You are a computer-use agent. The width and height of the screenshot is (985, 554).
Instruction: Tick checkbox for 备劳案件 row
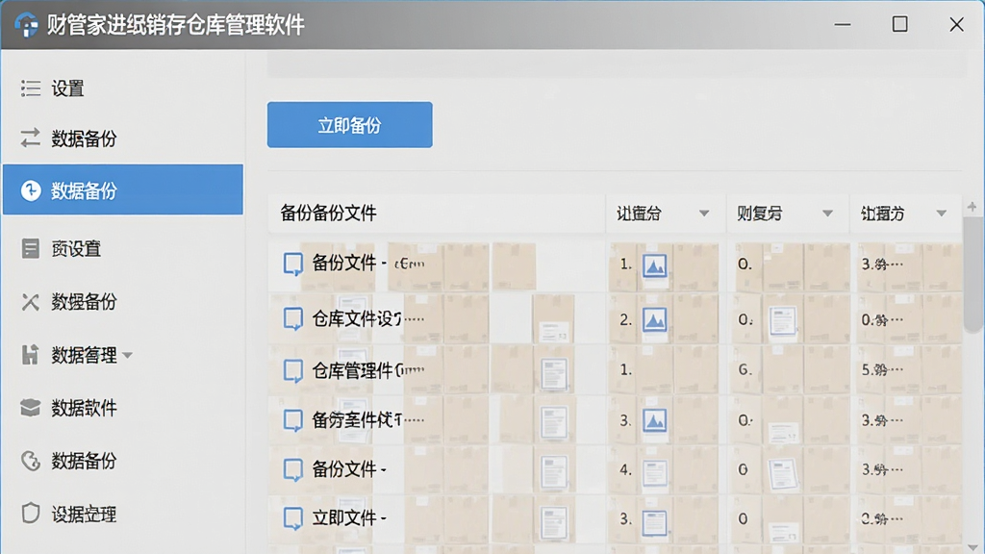(292, 419)
